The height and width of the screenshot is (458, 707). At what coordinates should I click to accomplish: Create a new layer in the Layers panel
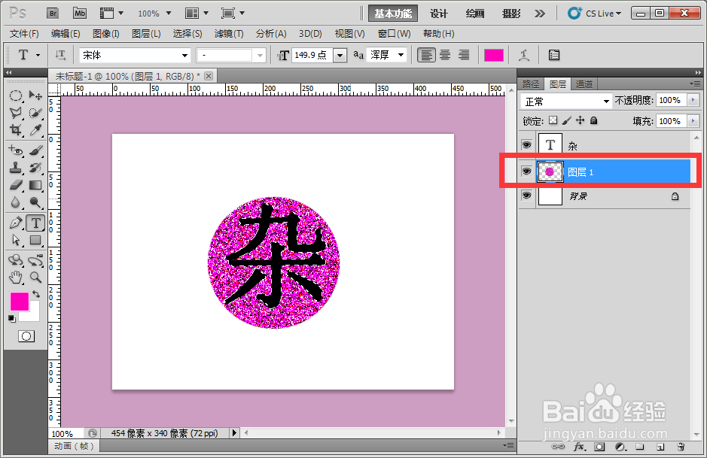click(660, 447)
